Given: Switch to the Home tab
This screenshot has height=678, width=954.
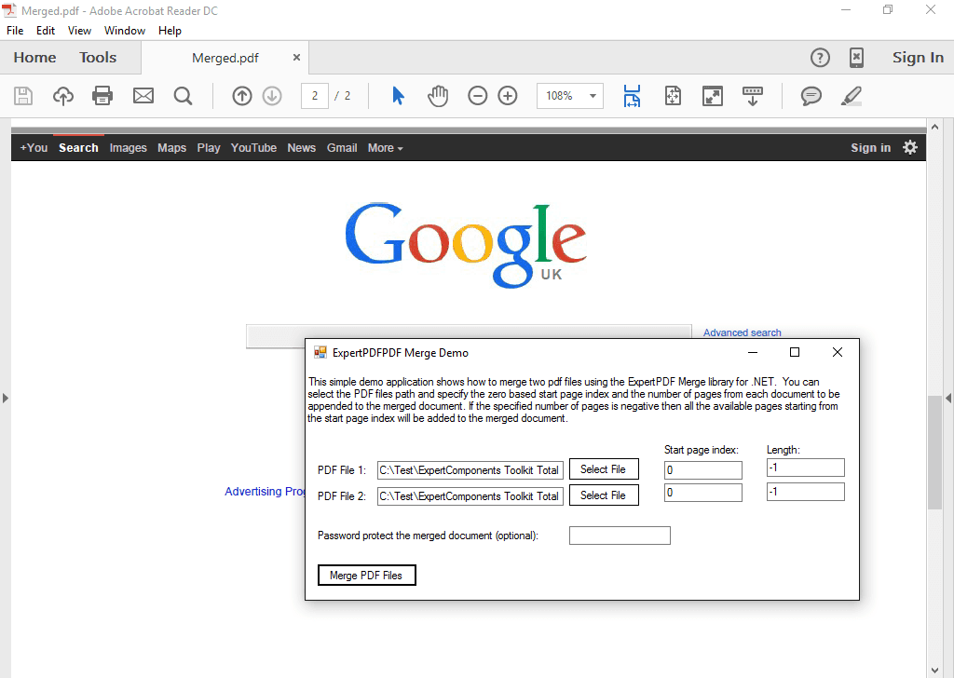Looking at the screenshot, I should pyautogui.click(x=34, y=57).
